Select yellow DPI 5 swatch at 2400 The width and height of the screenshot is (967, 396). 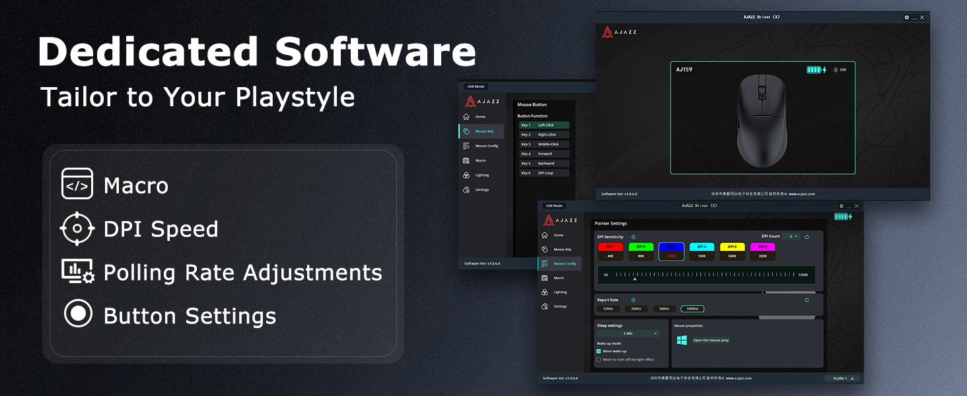click(732, 251)
